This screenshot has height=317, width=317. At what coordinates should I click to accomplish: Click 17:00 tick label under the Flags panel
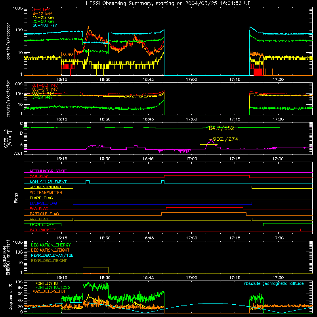tap(191, 238)
